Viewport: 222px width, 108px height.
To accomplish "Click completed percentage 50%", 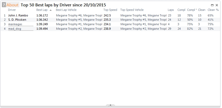I will (x=190, y=20).
